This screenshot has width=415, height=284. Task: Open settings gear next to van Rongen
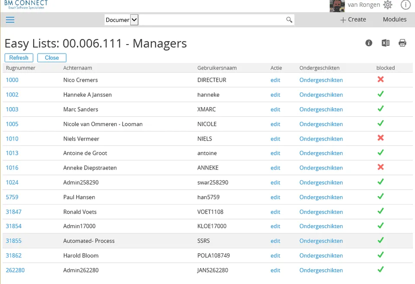click(x=388, y=5)
